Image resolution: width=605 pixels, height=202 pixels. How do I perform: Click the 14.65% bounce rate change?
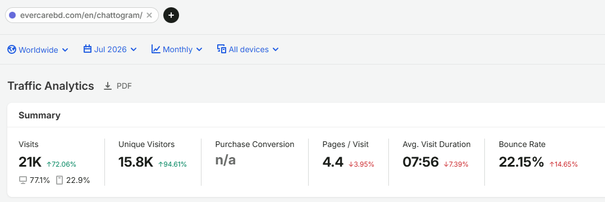(563, 164)
